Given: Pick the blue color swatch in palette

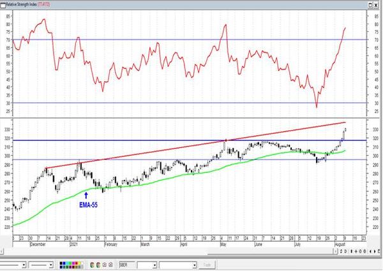Looking at the screenshot, I should pyautogui.click(x=64, y=263).
